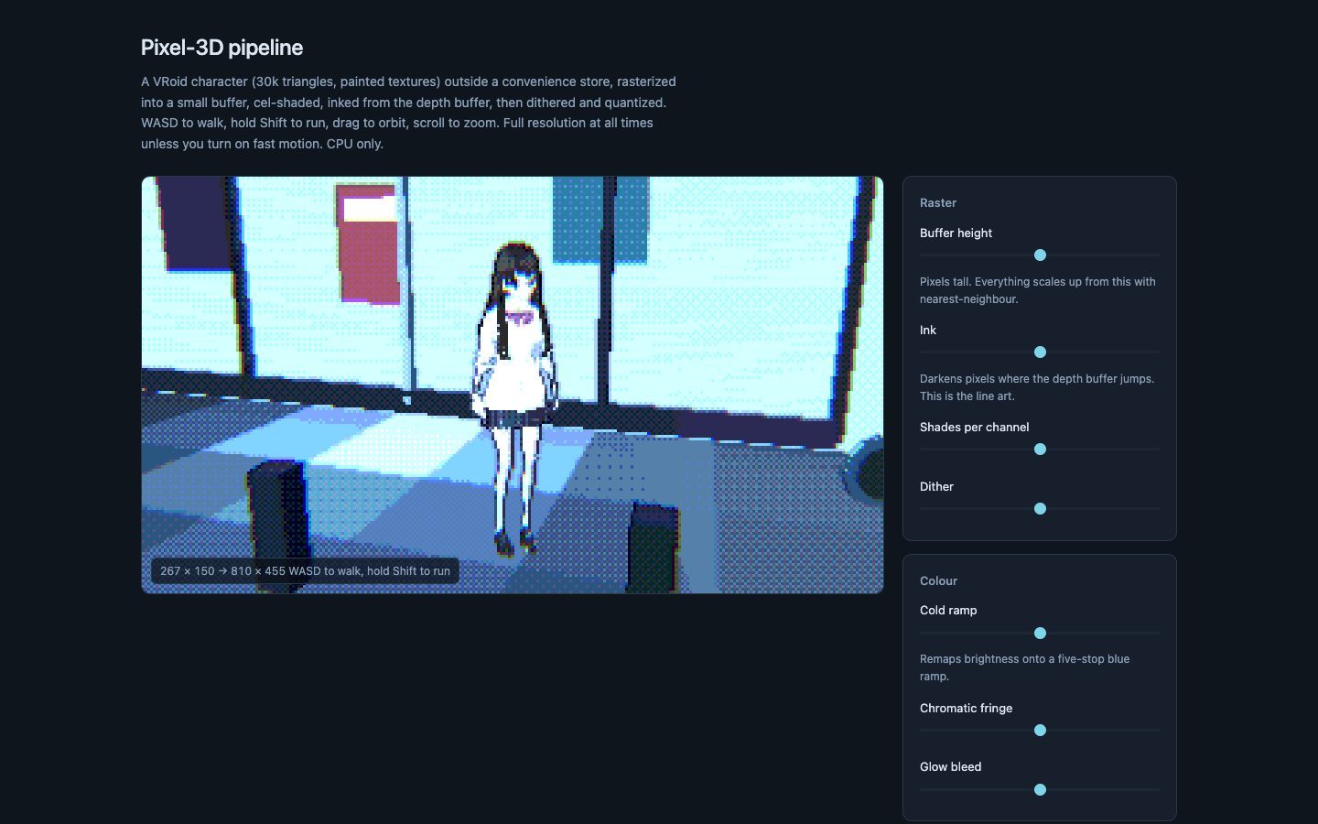This screenshot has height=824, width=1318.
Task: Click the Dither slider handle
Action: pos(1040,509)
